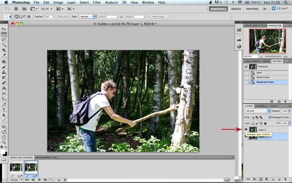Open the Filter menu
The height and width of the screenshot is (183, 292).
point(97,2)
